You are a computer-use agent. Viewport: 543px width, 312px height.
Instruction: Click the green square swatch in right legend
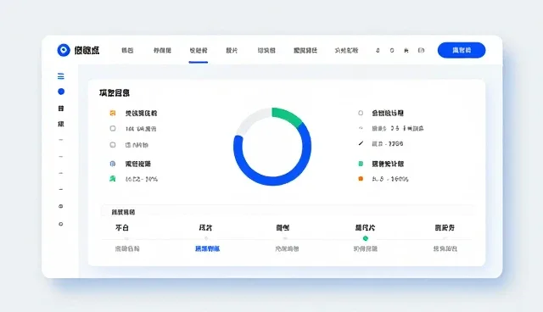tap(361, 164)
